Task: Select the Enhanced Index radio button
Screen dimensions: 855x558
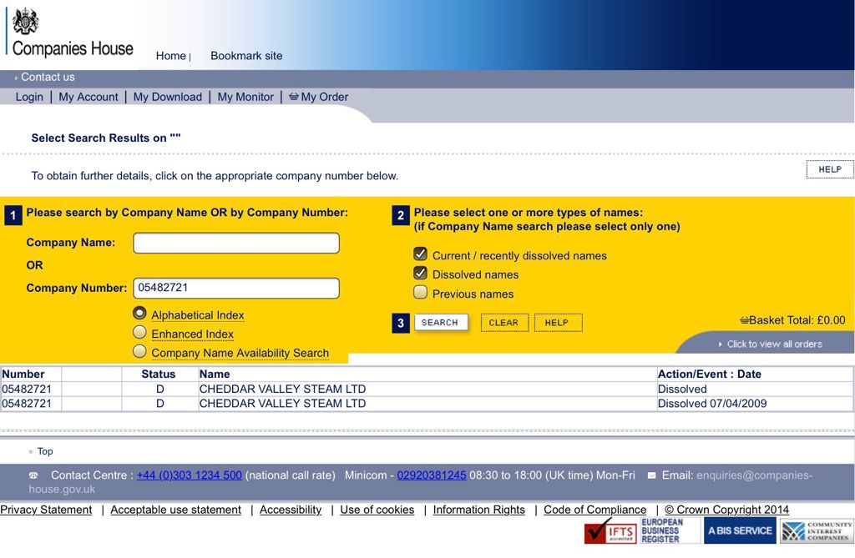Action: [x=139, y=333]
